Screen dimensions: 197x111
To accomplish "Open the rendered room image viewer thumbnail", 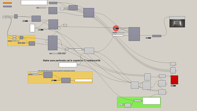I will (x=177, y=22).
